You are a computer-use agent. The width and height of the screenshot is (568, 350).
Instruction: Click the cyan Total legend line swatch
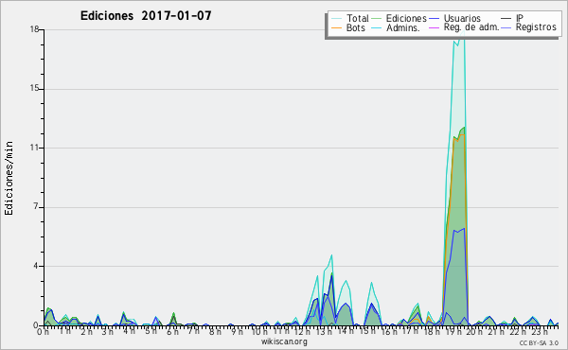point(336,18)
